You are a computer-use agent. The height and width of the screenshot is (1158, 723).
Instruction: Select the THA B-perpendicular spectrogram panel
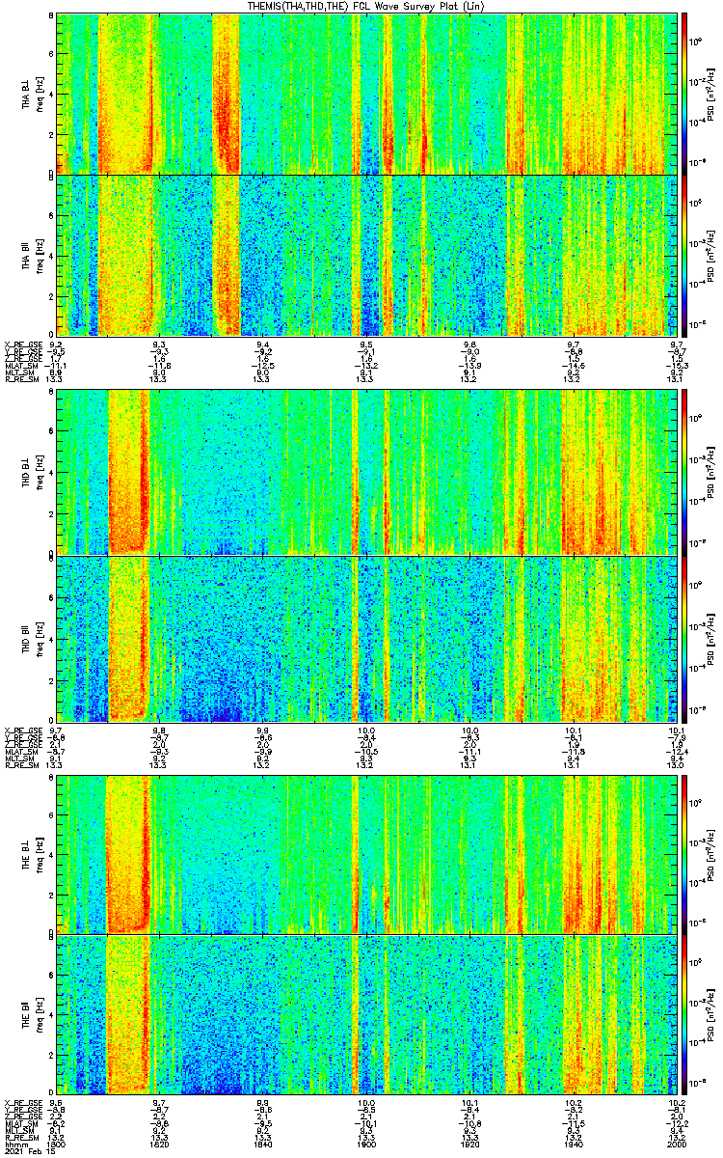(x=365, y=93)
